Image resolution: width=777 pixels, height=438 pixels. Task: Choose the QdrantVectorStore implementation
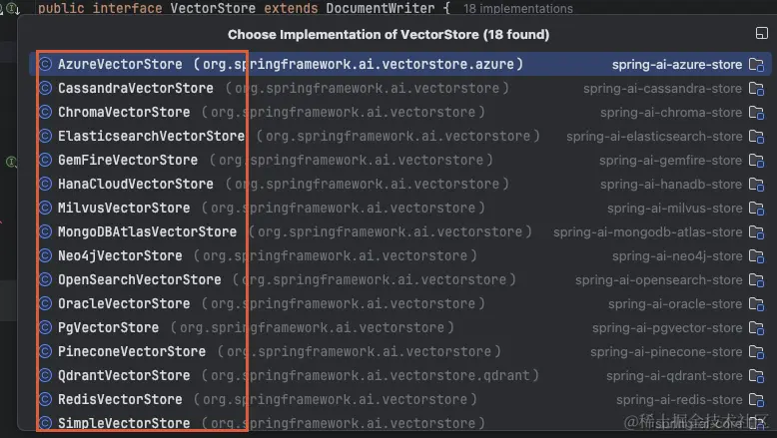click(x=400, y=375)
